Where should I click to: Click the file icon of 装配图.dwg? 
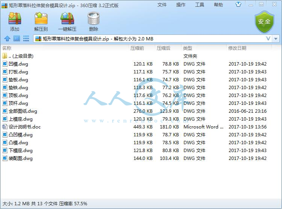pos(5,158)
